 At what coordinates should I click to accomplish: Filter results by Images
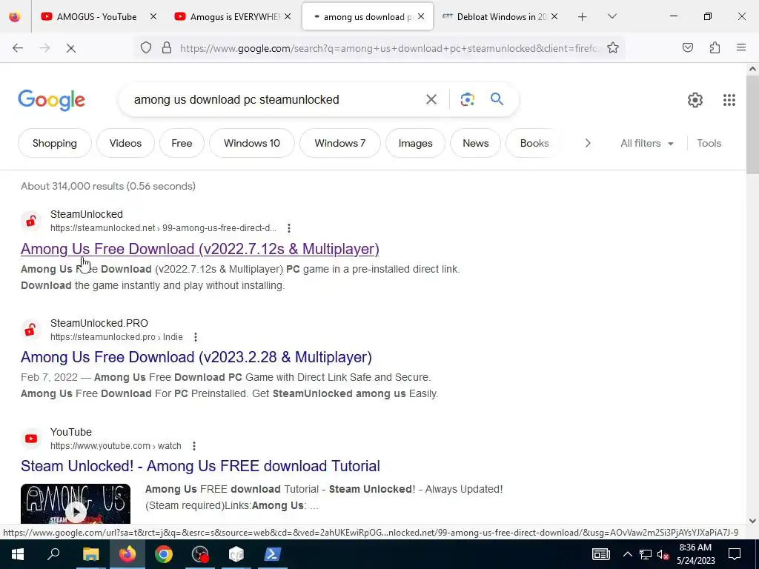[415, 143]
